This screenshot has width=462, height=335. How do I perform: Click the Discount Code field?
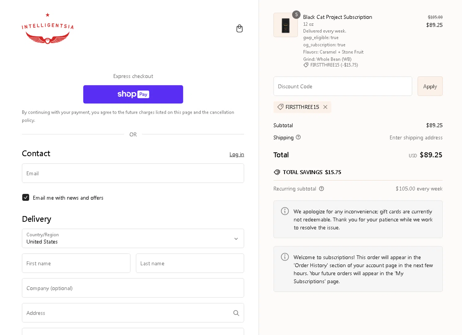coord(342,86)
